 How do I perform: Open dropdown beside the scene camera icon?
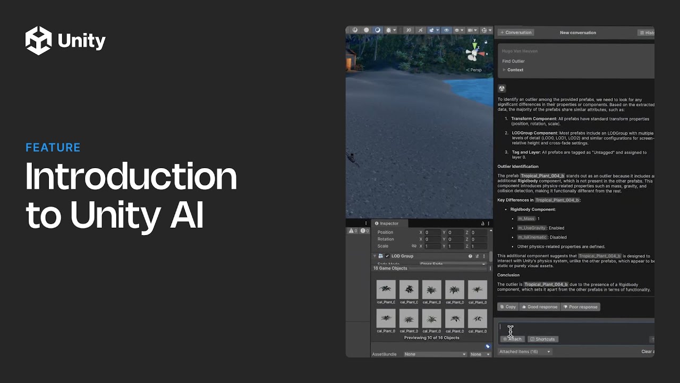[475, 30]
